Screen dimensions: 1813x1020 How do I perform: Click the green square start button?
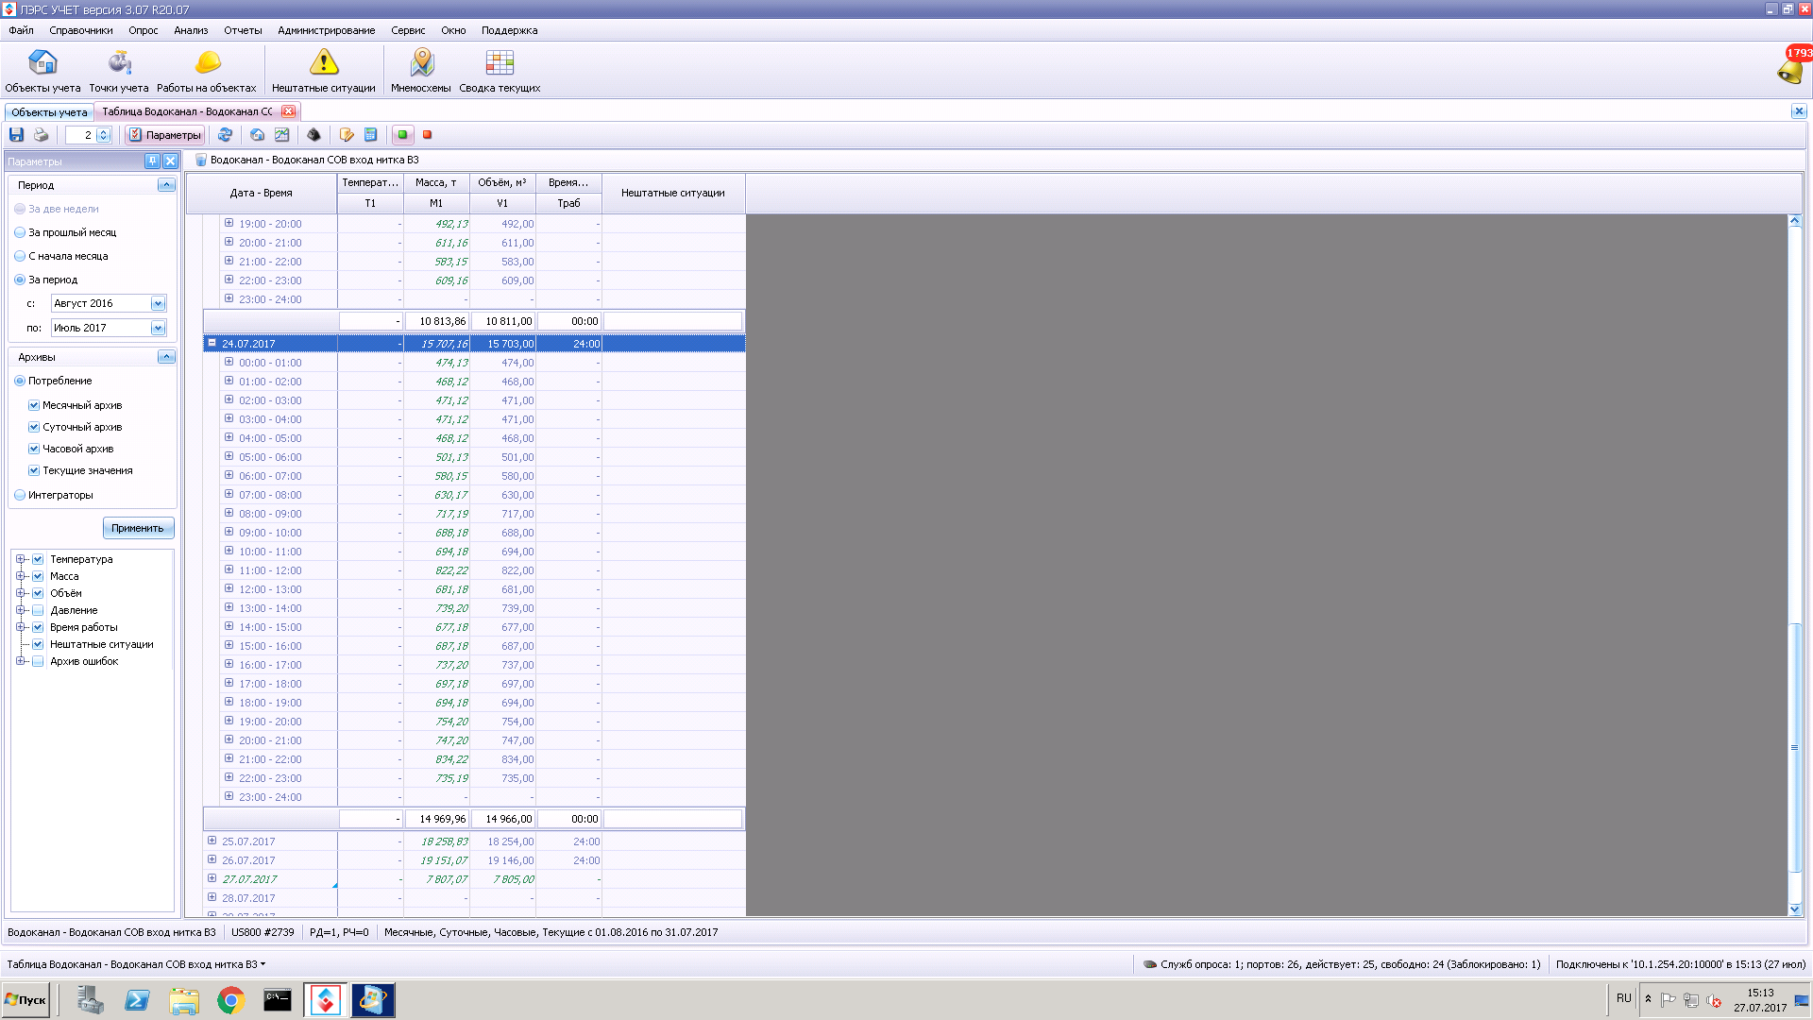point(402,135)
